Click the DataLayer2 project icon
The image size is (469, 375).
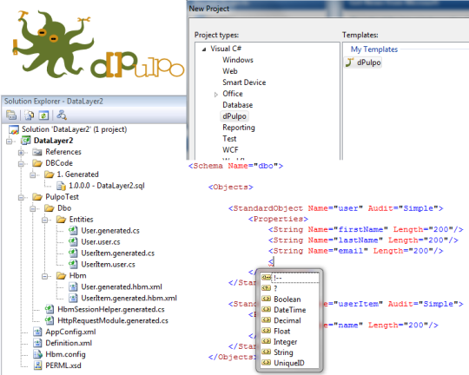26,141
